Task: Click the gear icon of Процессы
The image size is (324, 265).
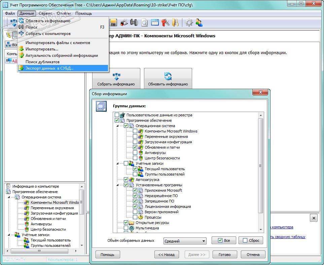Action: (141, 217)
